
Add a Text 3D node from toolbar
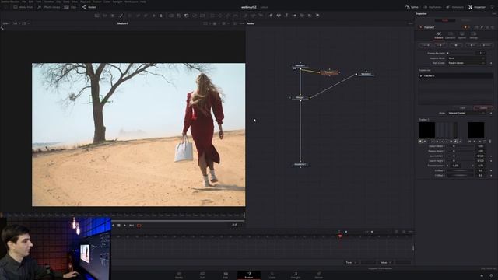click(x=286, y=16)
